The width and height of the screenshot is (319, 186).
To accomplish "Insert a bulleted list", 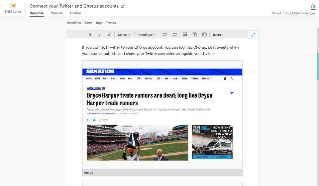I will click(x=175, y=35).
